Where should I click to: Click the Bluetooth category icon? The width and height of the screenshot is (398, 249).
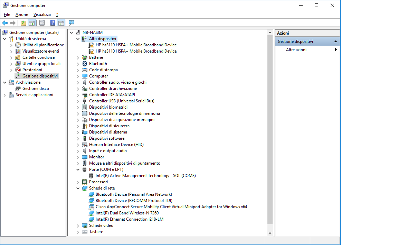(x=85, y=64)
